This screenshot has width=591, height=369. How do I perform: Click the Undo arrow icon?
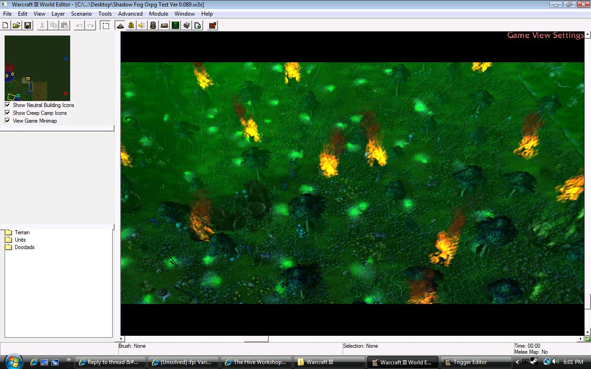coord(79,25)
